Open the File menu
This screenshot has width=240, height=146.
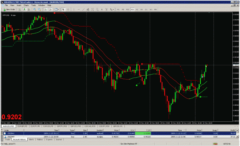[x=6, y=5]
